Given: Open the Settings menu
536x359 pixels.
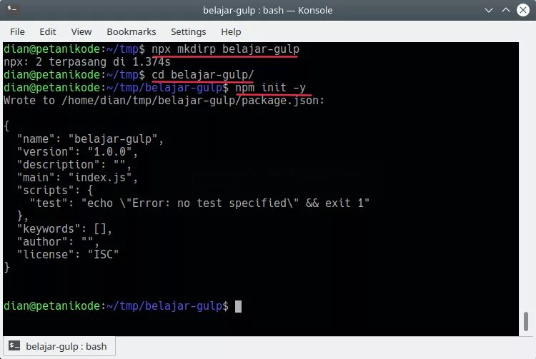Looking at the screenshot, I should pyautogui.click(x=189, y=31).
